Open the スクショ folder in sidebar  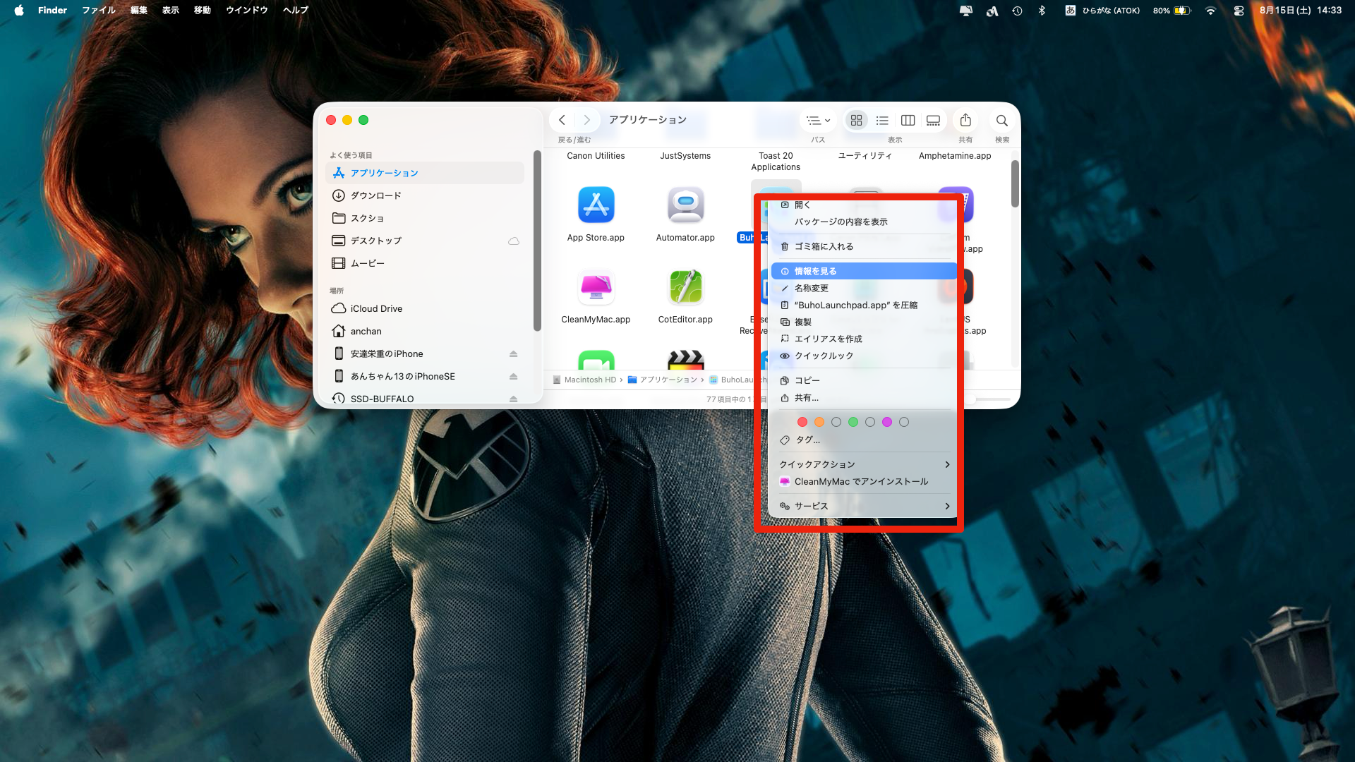(x=425, y=218)
